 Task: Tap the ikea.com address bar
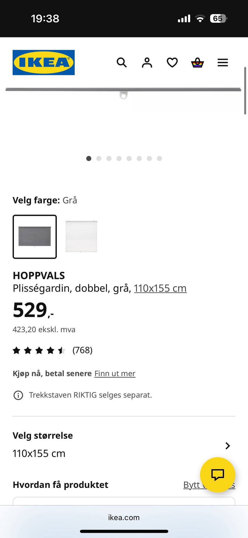point(124,517)
